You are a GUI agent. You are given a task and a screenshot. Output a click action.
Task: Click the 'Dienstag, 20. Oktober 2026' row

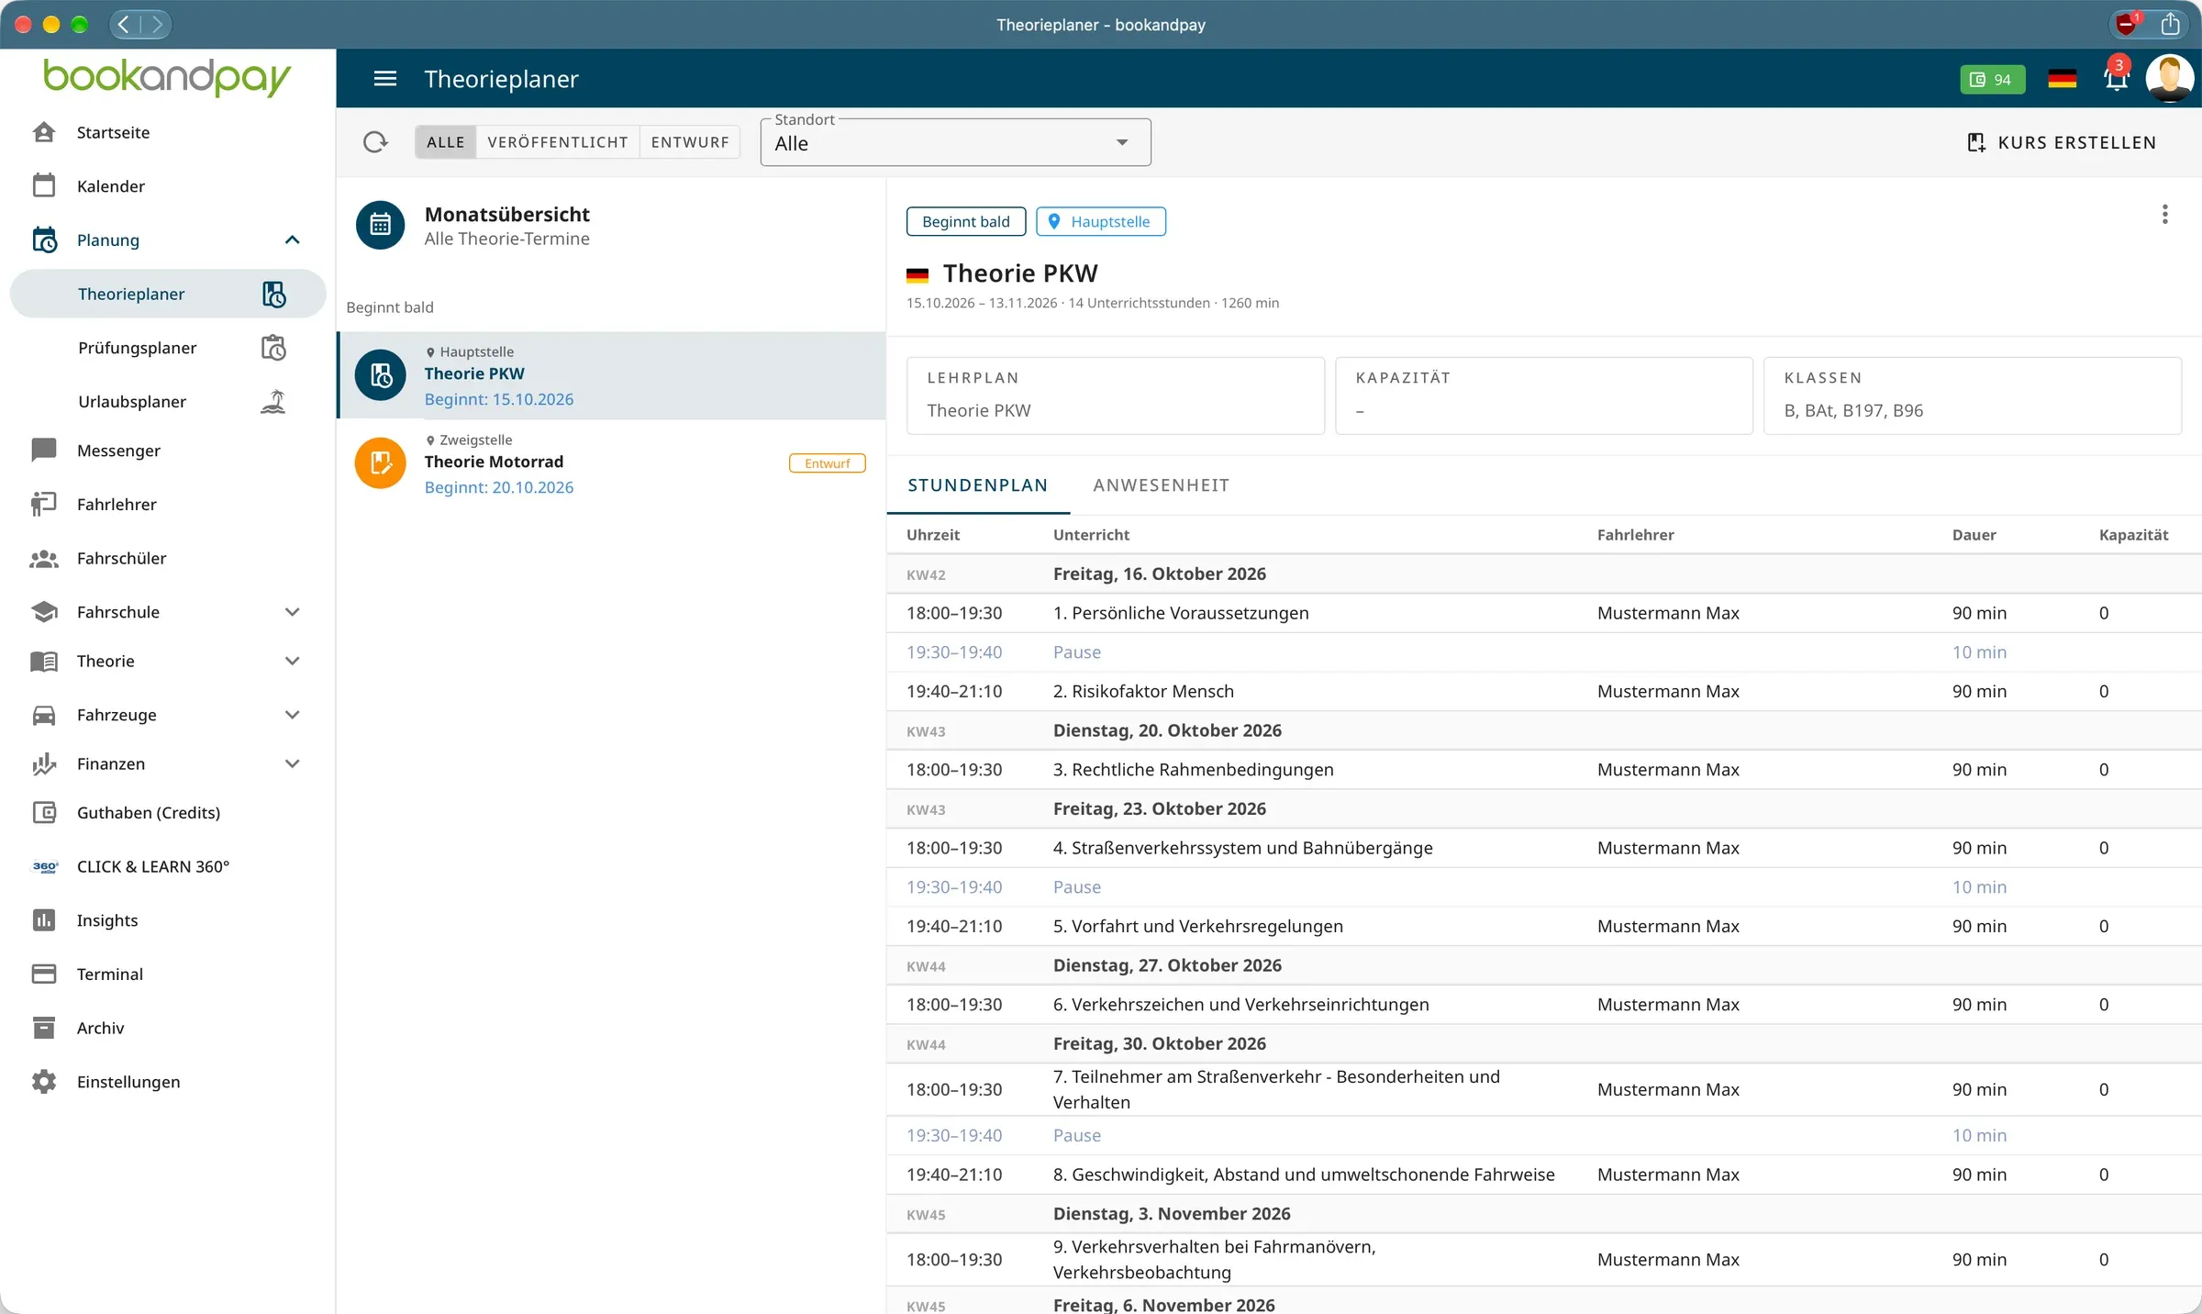tap(1543, 731)
